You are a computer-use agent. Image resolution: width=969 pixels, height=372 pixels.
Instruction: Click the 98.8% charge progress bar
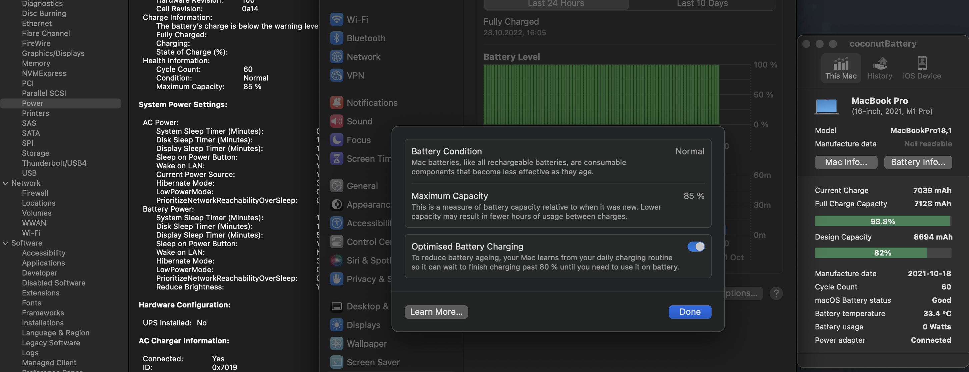pyautogui.click(x=883, y=221)
